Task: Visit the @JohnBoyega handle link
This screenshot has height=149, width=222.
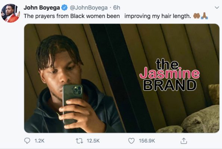Action: click(89, 7)
